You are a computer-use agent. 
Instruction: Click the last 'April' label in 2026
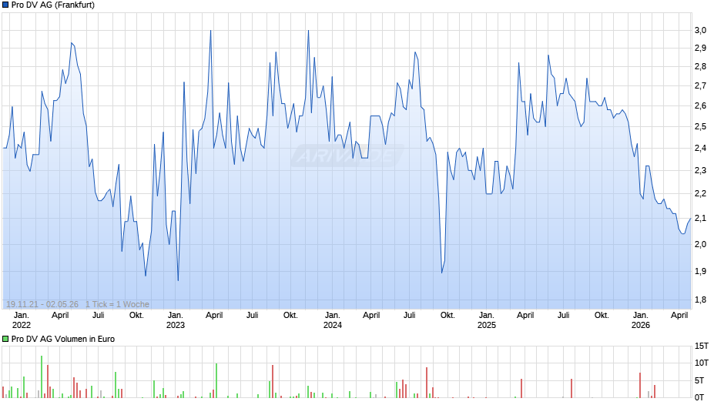tap(679, 316)
